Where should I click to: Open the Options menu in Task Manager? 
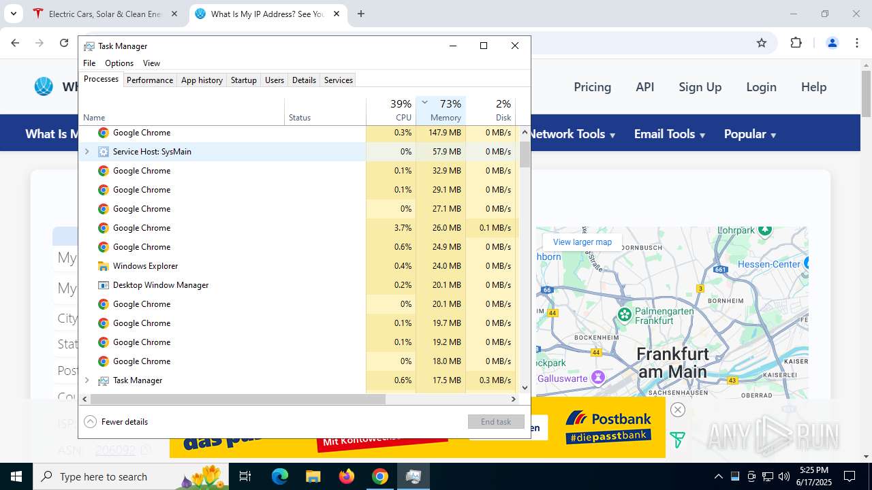[x=119, y=63]
